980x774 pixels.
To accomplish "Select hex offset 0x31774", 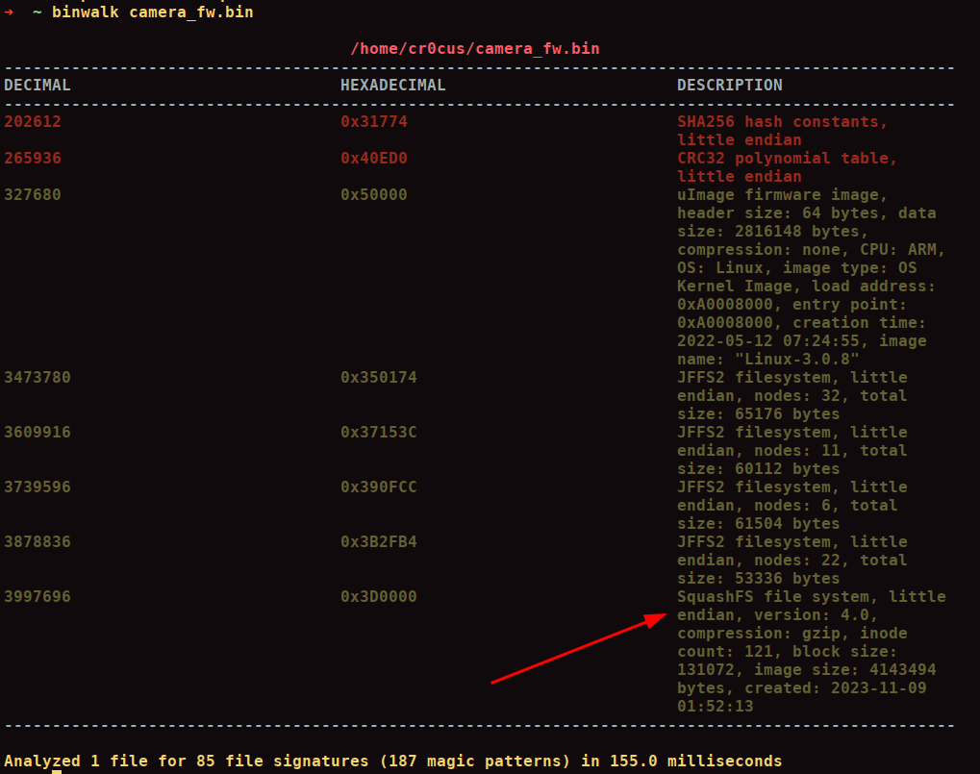I will [374, 122].
